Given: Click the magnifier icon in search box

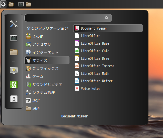Looking at the screenshot, I should [107, 18].
